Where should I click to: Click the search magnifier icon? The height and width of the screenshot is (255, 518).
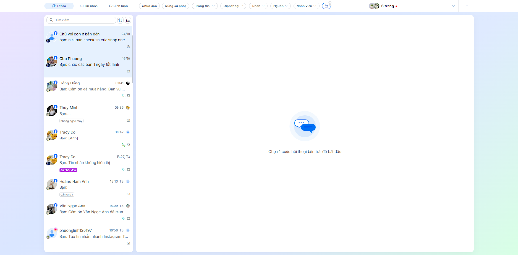coord(51,20)
